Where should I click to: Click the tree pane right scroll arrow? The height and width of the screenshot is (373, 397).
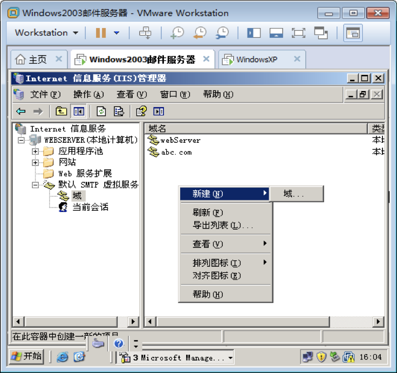pyautogui.click(x=133, y=322)
